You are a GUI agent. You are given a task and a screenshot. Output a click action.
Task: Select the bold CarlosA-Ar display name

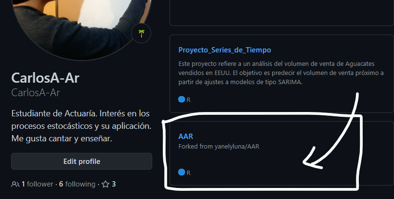click(45, 78)
